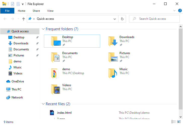Select This PC in navigation pane

(16, 89)
